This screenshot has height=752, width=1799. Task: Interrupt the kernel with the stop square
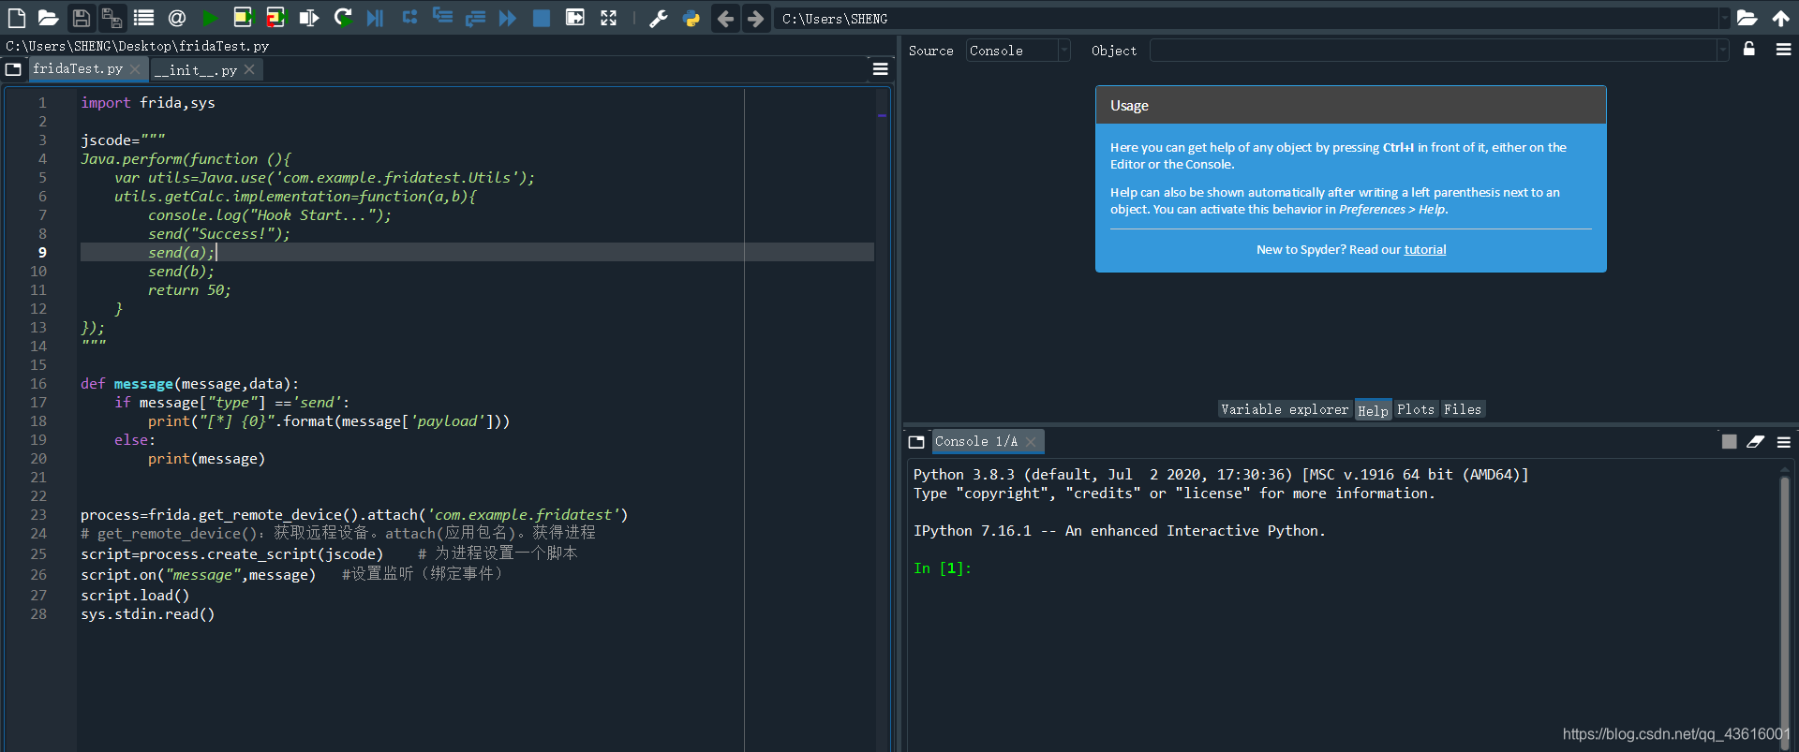[x=1729, y=441]
